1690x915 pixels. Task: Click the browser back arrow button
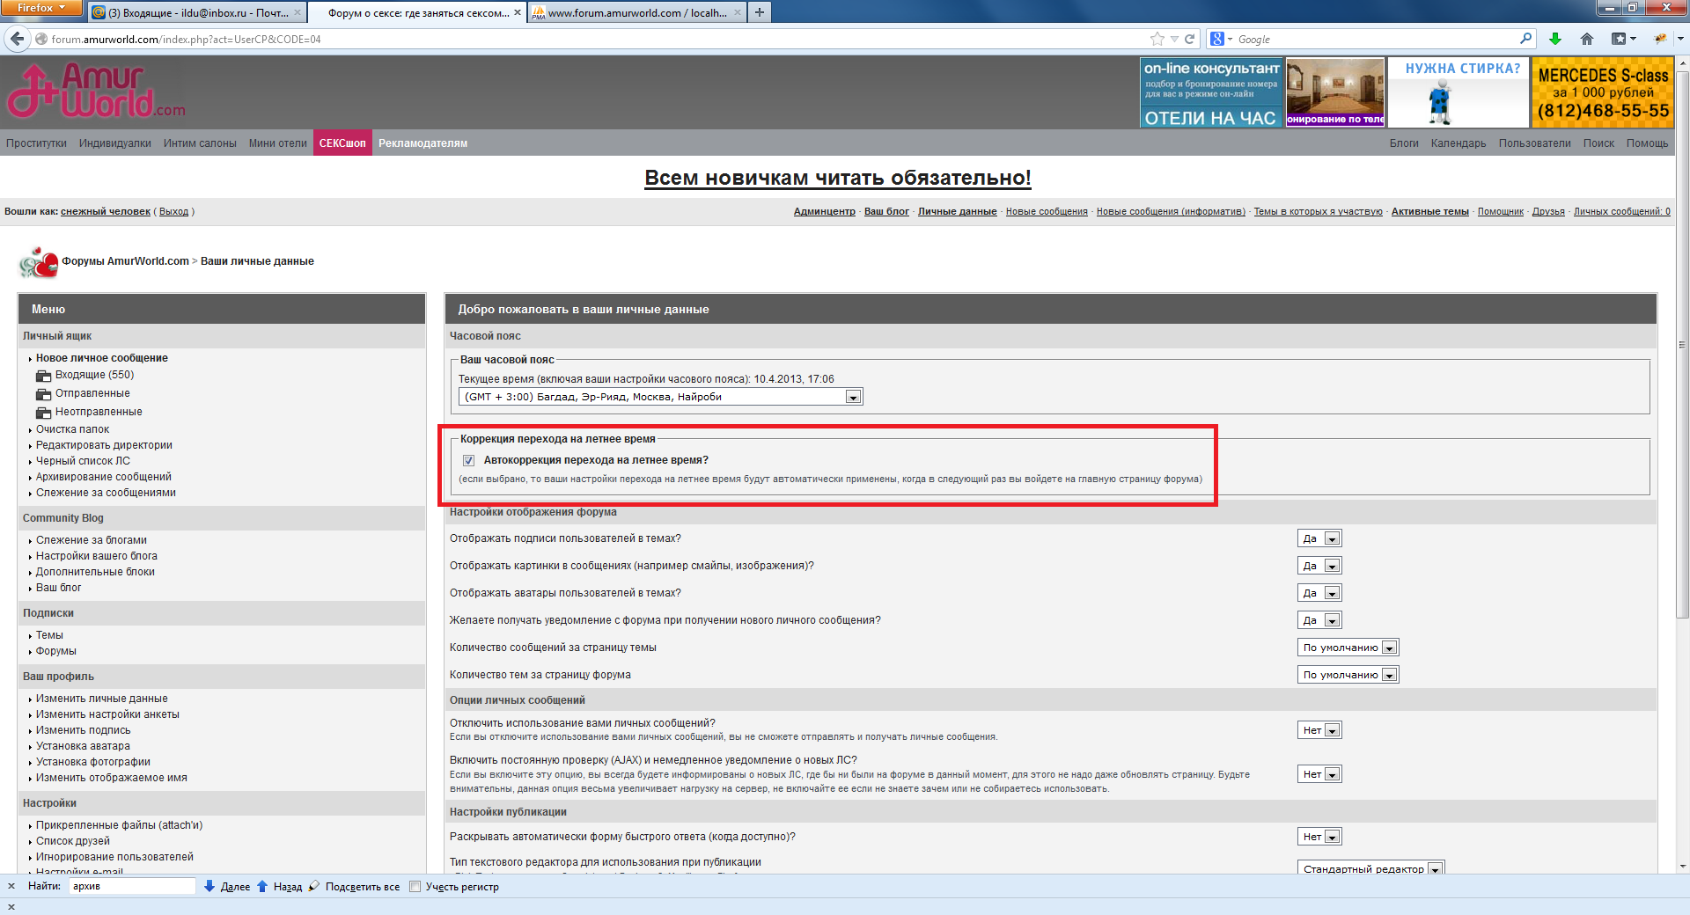pos(18,39)
